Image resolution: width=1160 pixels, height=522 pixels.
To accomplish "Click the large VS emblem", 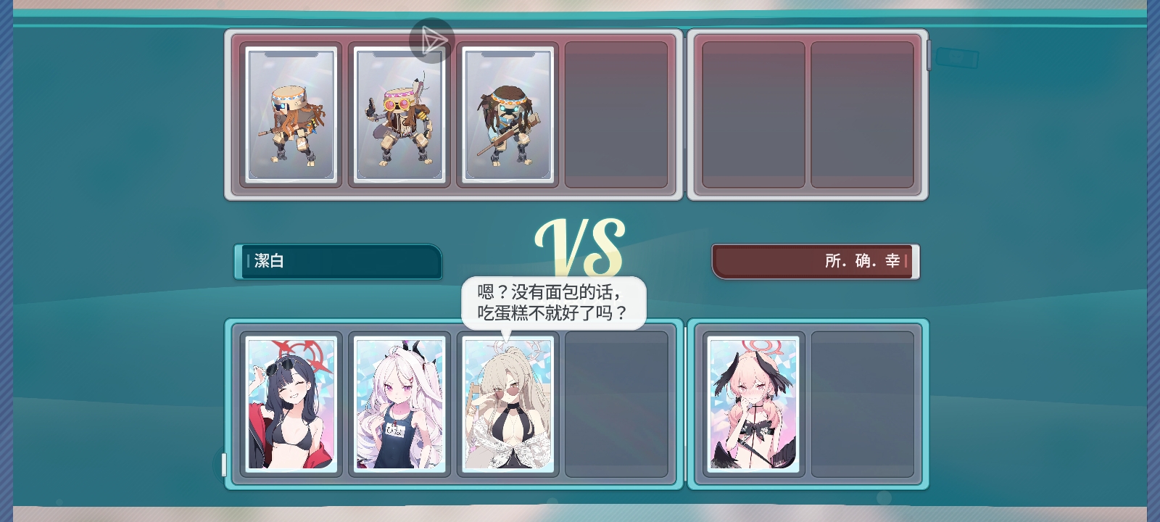I will 579,248.
